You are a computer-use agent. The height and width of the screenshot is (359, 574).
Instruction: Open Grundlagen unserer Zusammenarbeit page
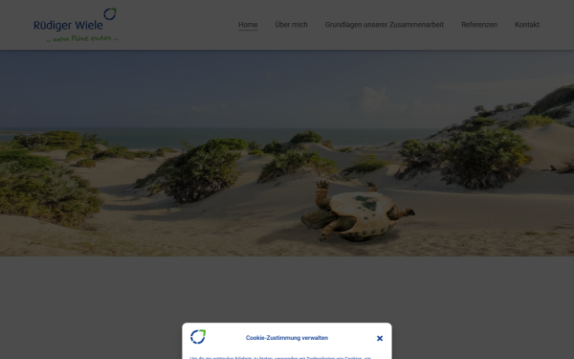tap(384, 25)
